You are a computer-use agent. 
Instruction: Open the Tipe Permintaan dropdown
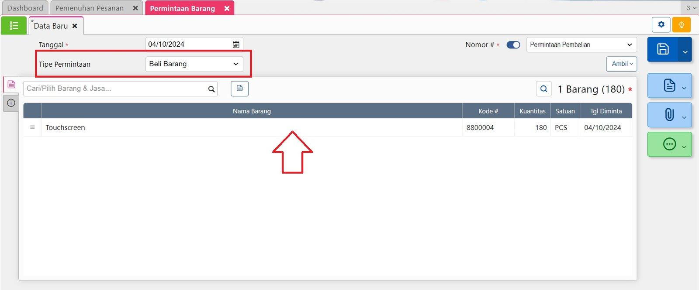coord(194,64)
